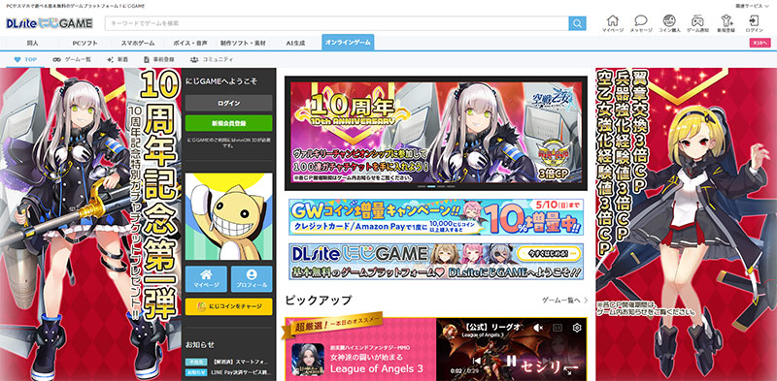Open 事前登録 document sub-navigation item
This screenshot has height=381, width=777.
pyautogui.click(x=159, y=59)
